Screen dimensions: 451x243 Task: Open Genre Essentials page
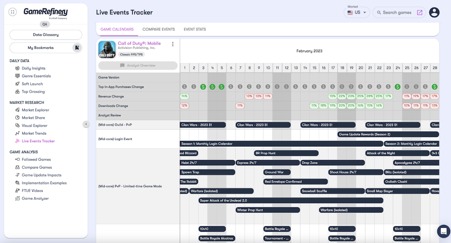tap(36, 76)
